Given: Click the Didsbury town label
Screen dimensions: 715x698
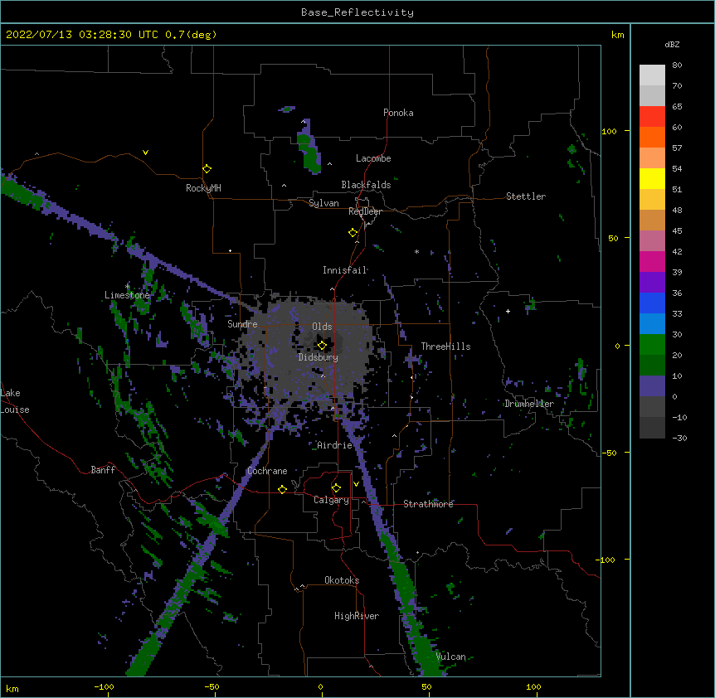Looking at the screenshot, I should pos(319,357).
